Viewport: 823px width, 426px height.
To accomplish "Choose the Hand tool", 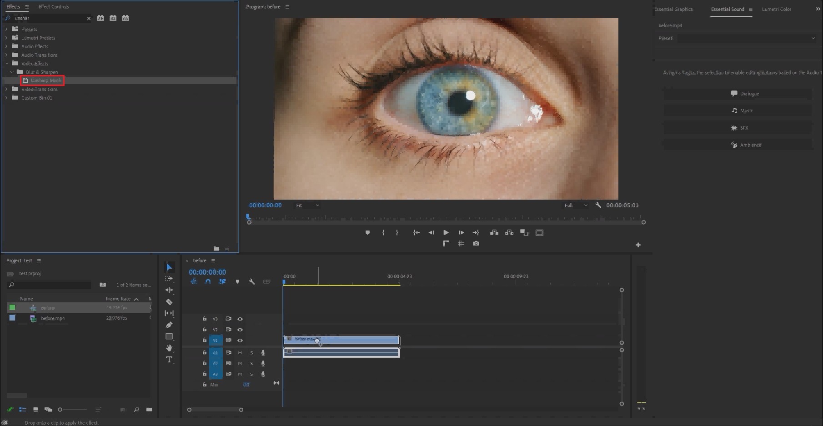I will (169, 348).
